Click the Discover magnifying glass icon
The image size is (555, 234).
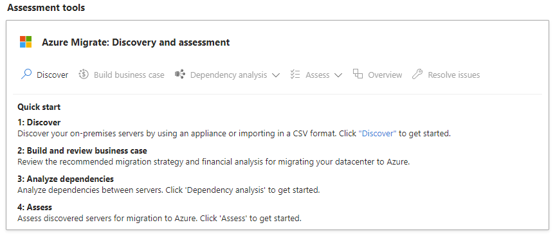[26, 75]
